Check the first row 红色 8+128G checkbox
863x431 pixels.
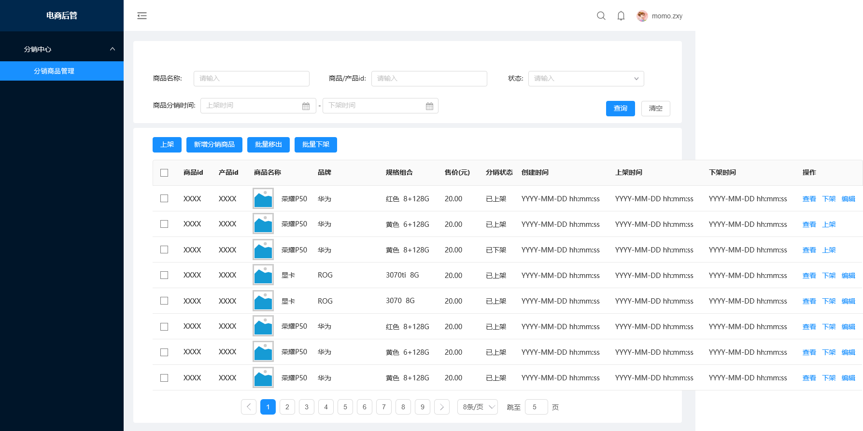click(164, 198)
